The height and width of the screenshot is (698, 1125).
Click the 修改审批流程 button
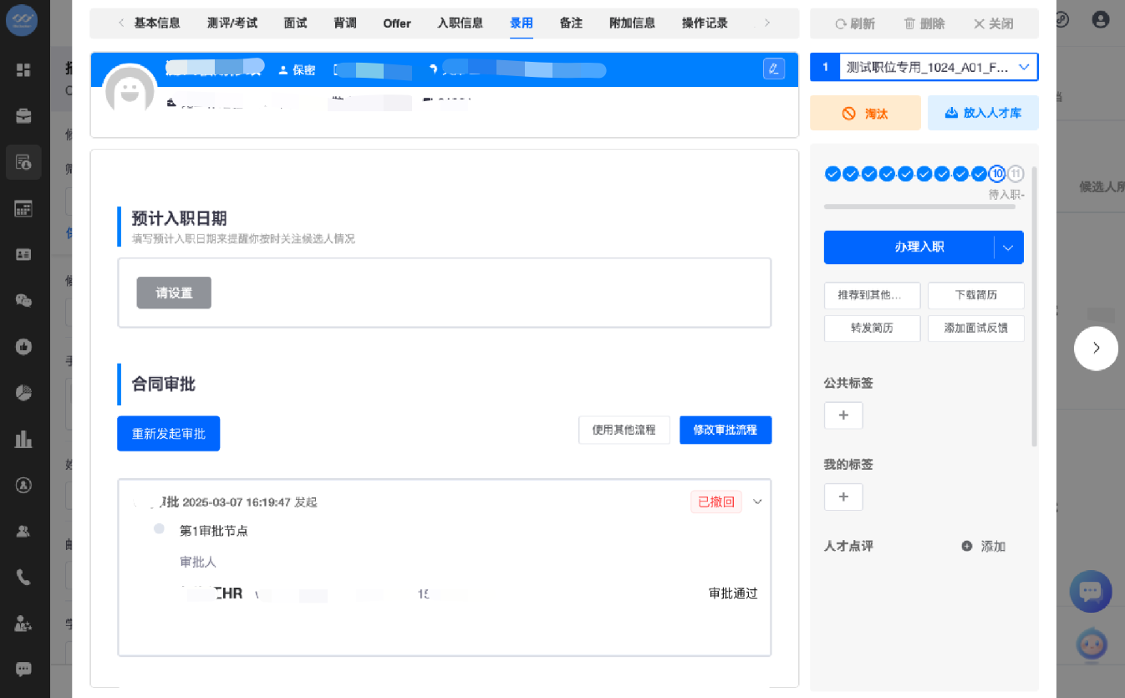[x=725, y=430]
